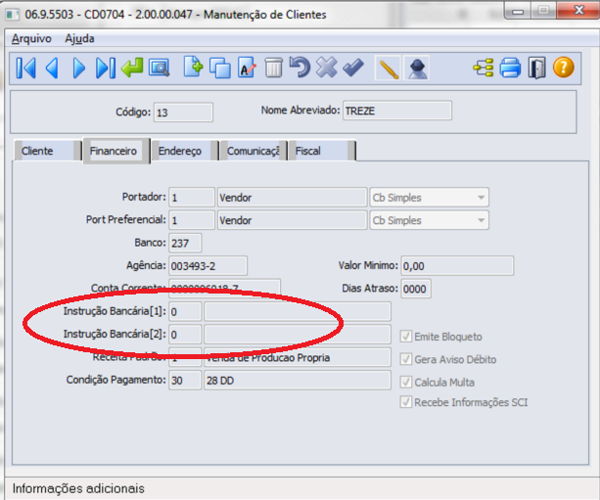
Task: Go to previous record arrow
Action: click(x=53, y=68)
